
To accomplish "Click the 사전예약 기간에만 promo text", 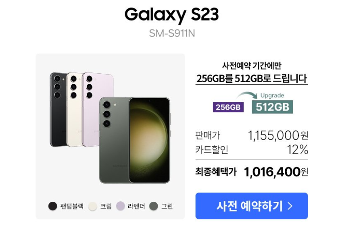I will point(252,66).
